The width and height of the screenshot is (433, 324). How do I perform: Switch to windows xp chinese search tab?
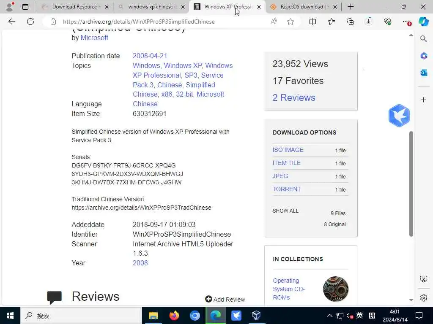[x=151, y=7]
